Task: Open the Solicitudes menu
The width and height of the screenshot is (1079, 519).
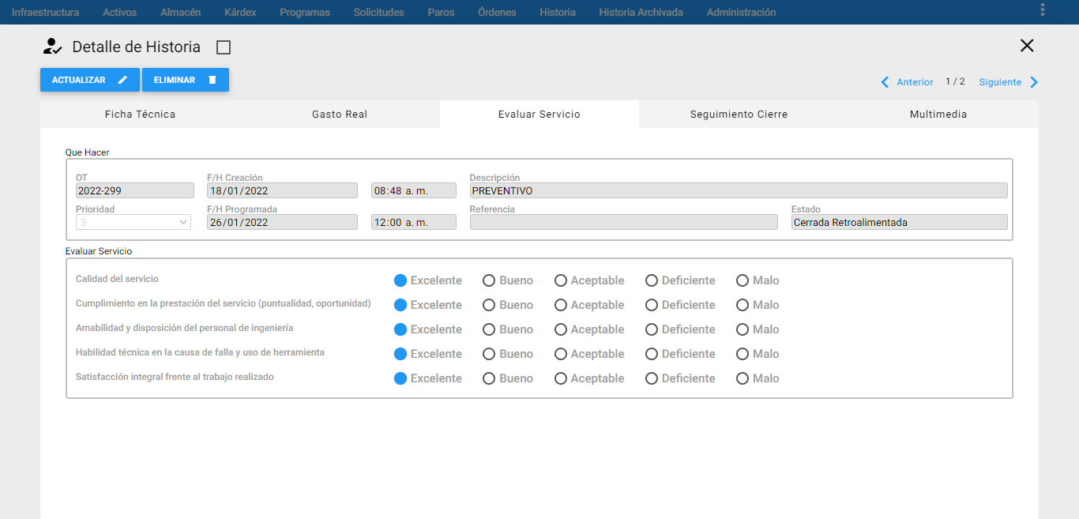Action: (x=378, y=12)
